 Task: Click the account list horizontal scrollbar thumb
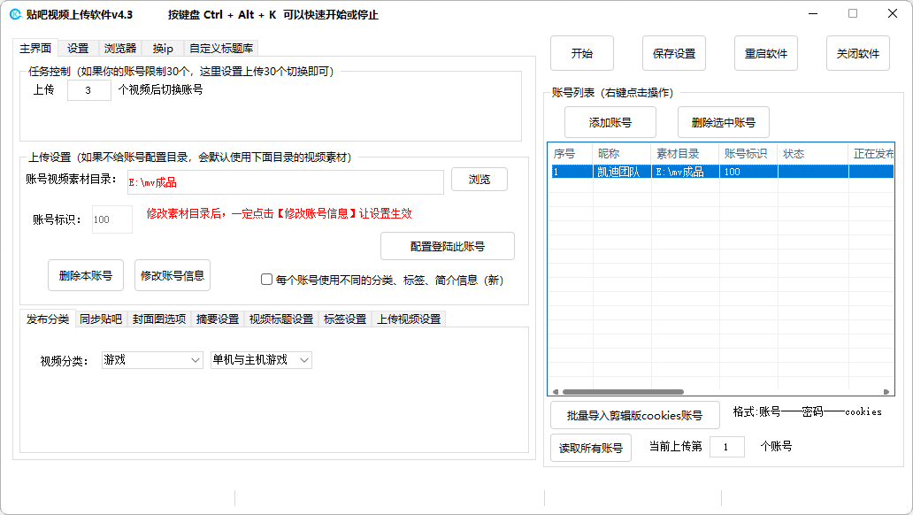[x=623, y=392]
